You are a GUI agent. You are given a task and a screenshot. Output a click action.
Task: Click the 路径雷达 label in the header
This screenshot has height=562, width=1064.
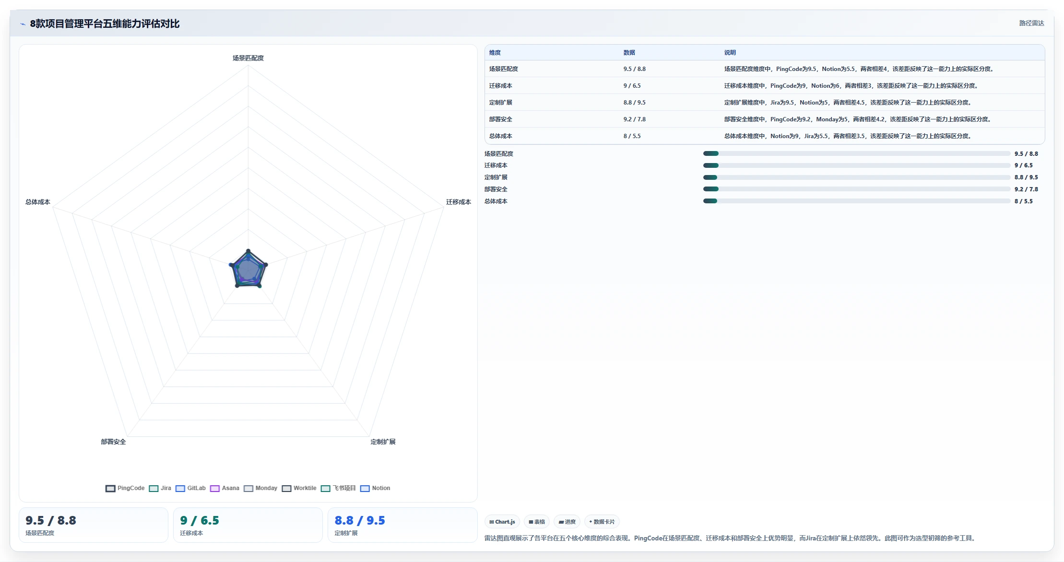(x=1031, y=23)
